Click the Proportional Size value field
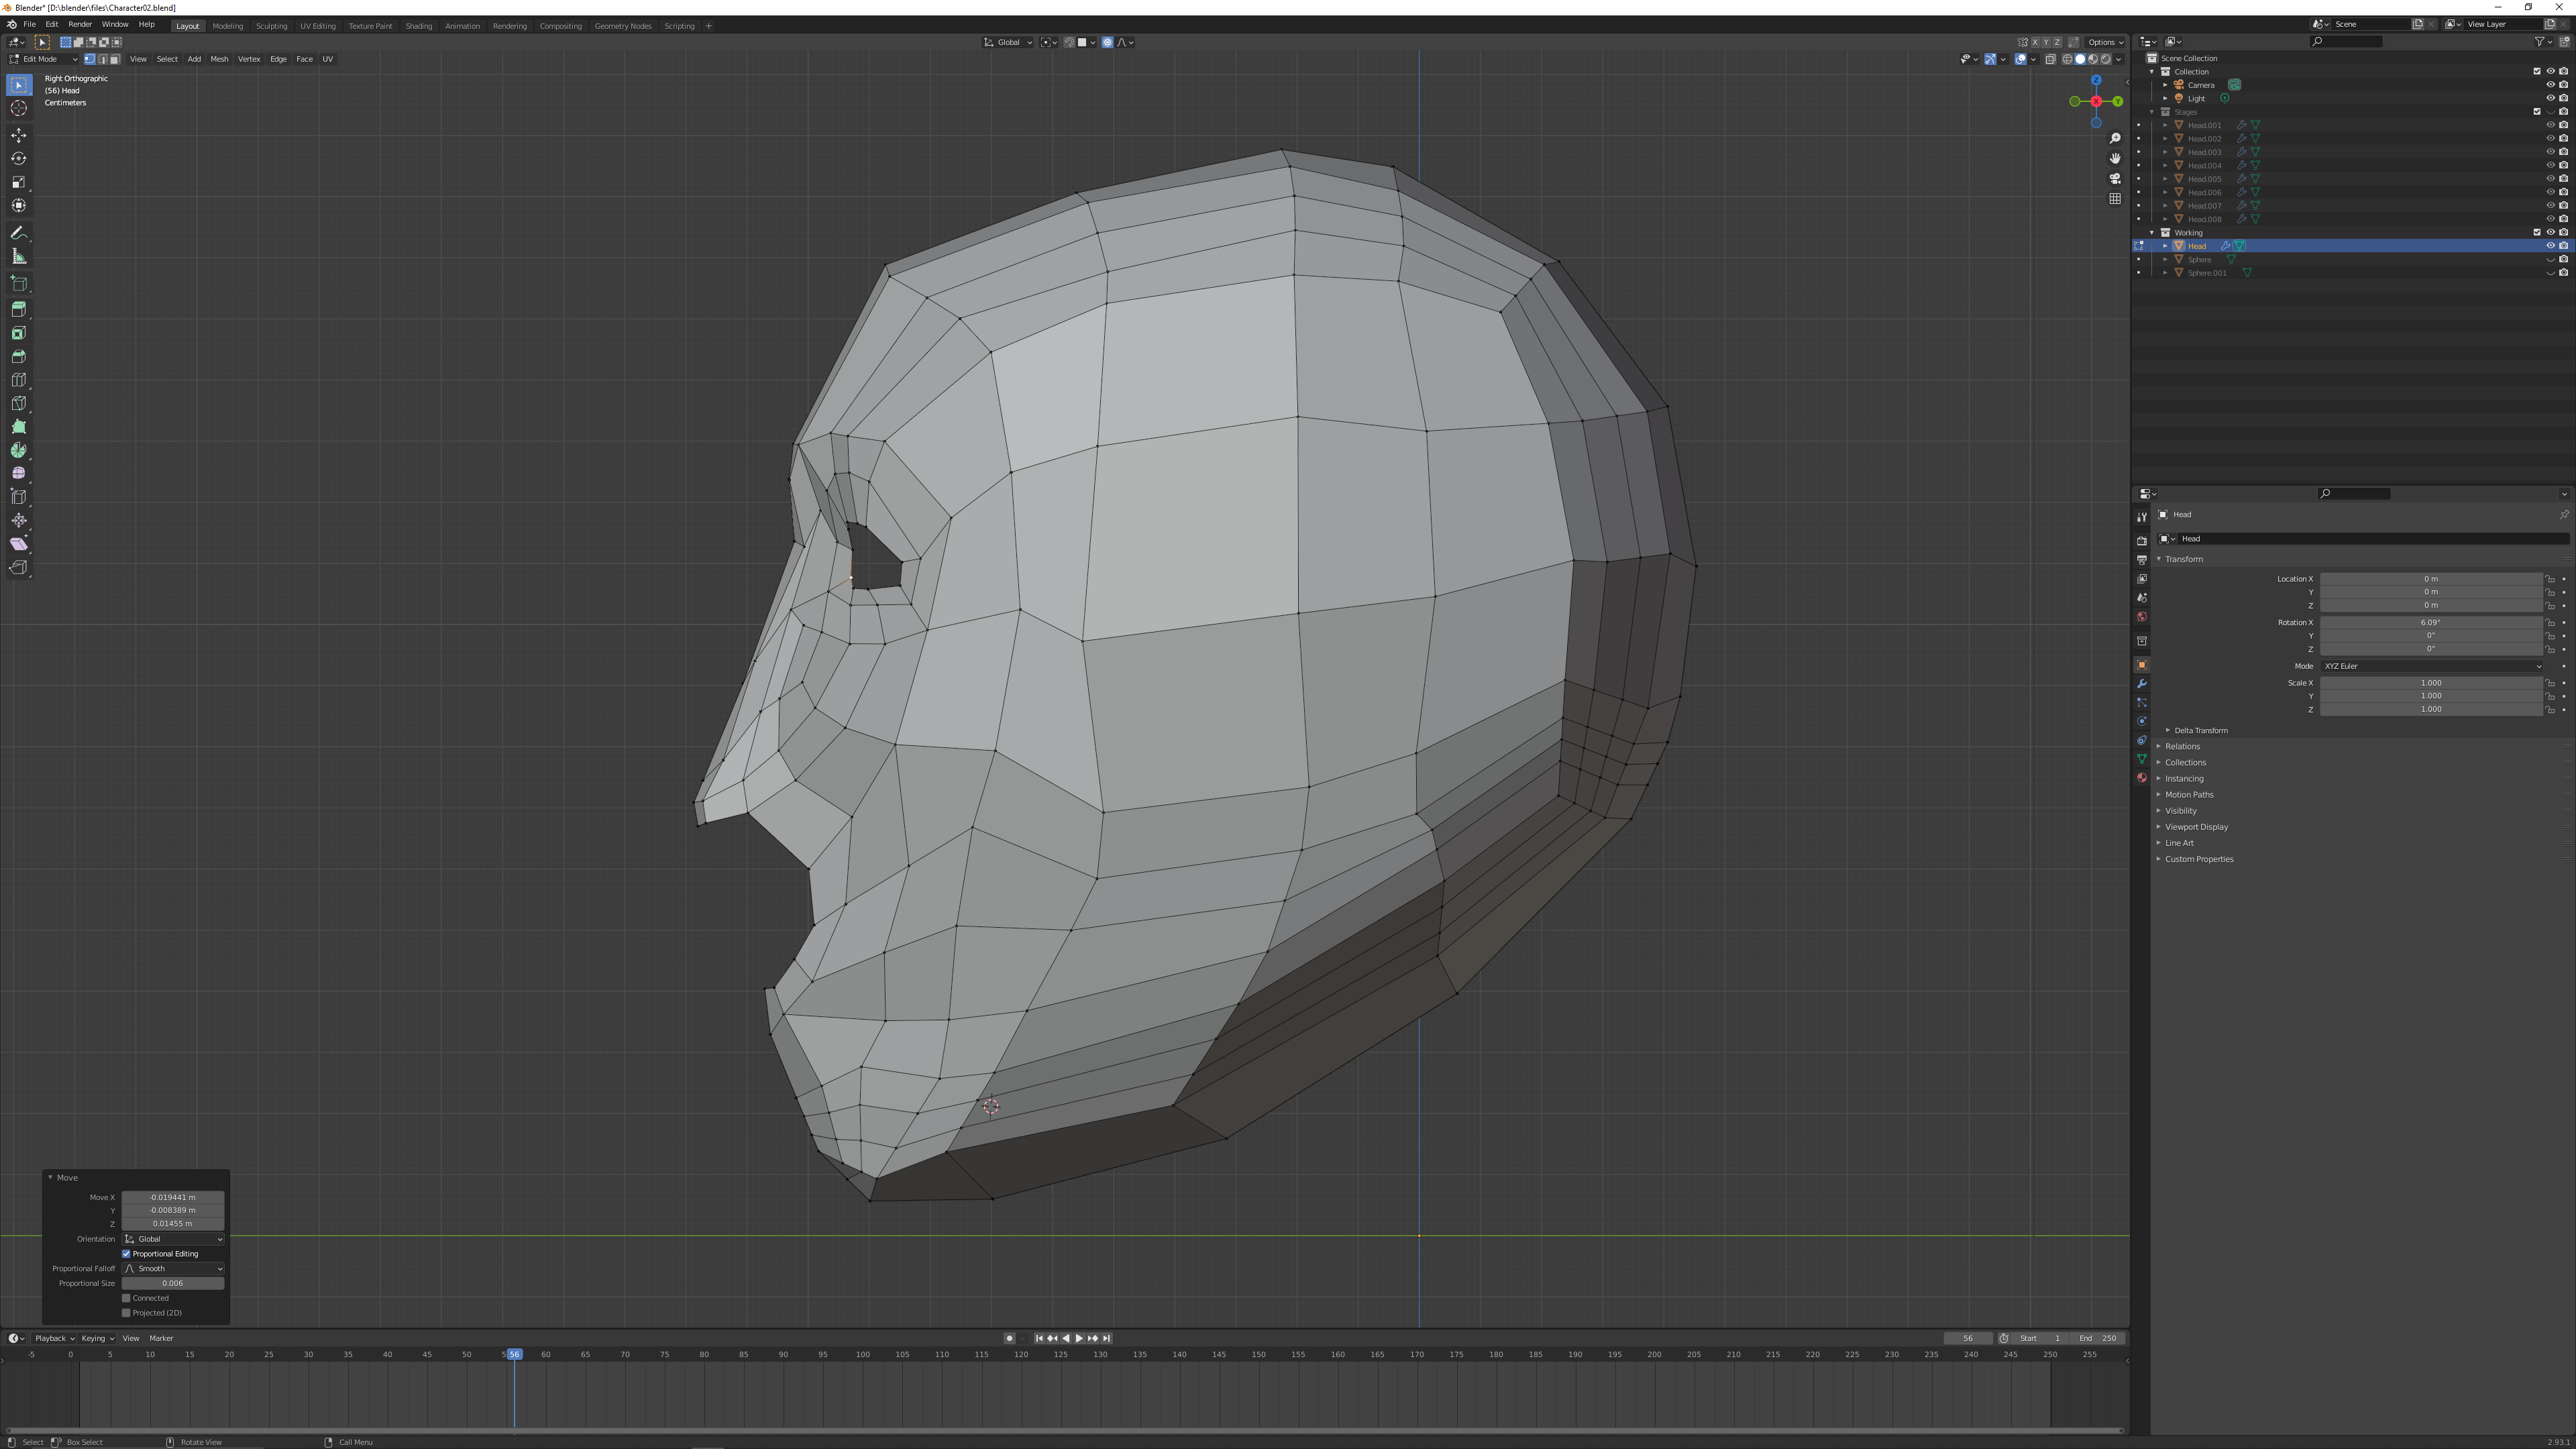 (173, 1284)
